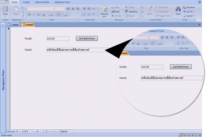The width and height of the screenshot is (206, 137).
Task: Align text right
Action: pyautogui.click(x=78, y=9)
